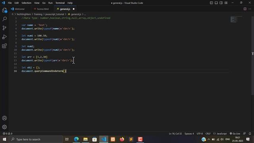Click the taskbar search box
The image size is (254, 143).
tap(36, 139)
